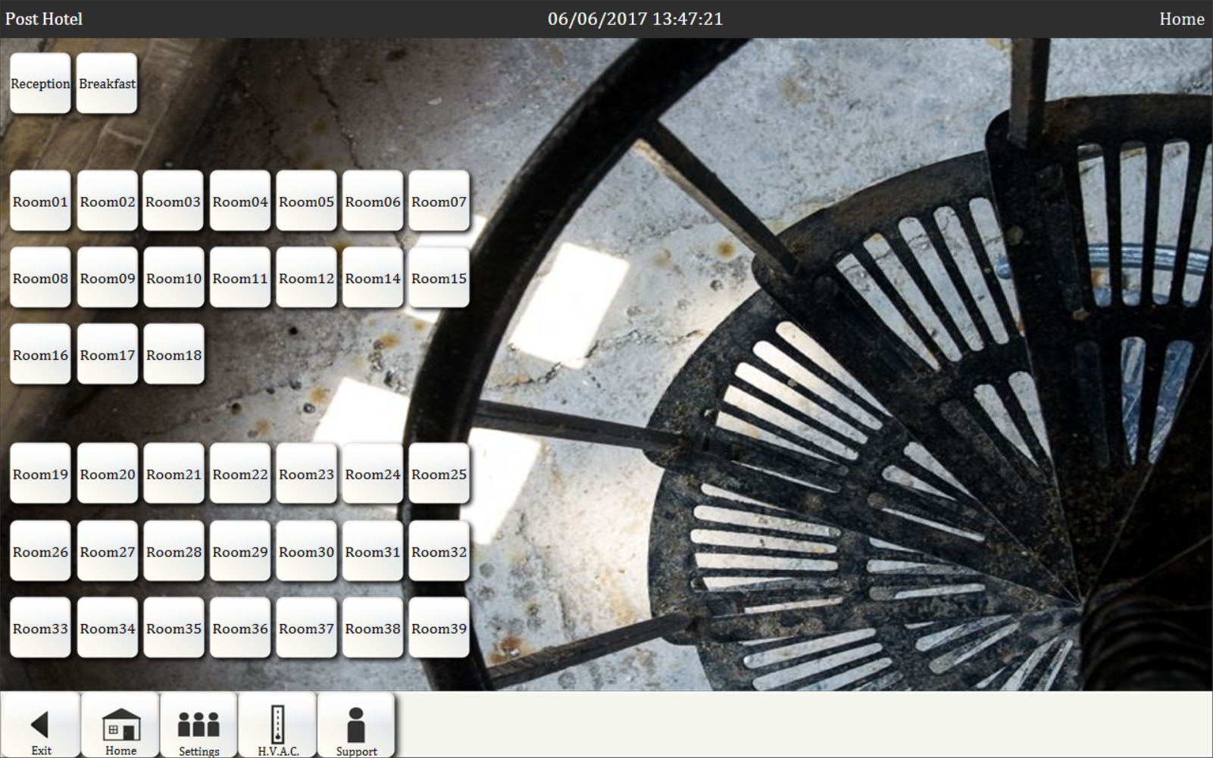This screenshot has width=1213, height=758.
Task: Select Room27
Action: (108, 551)
